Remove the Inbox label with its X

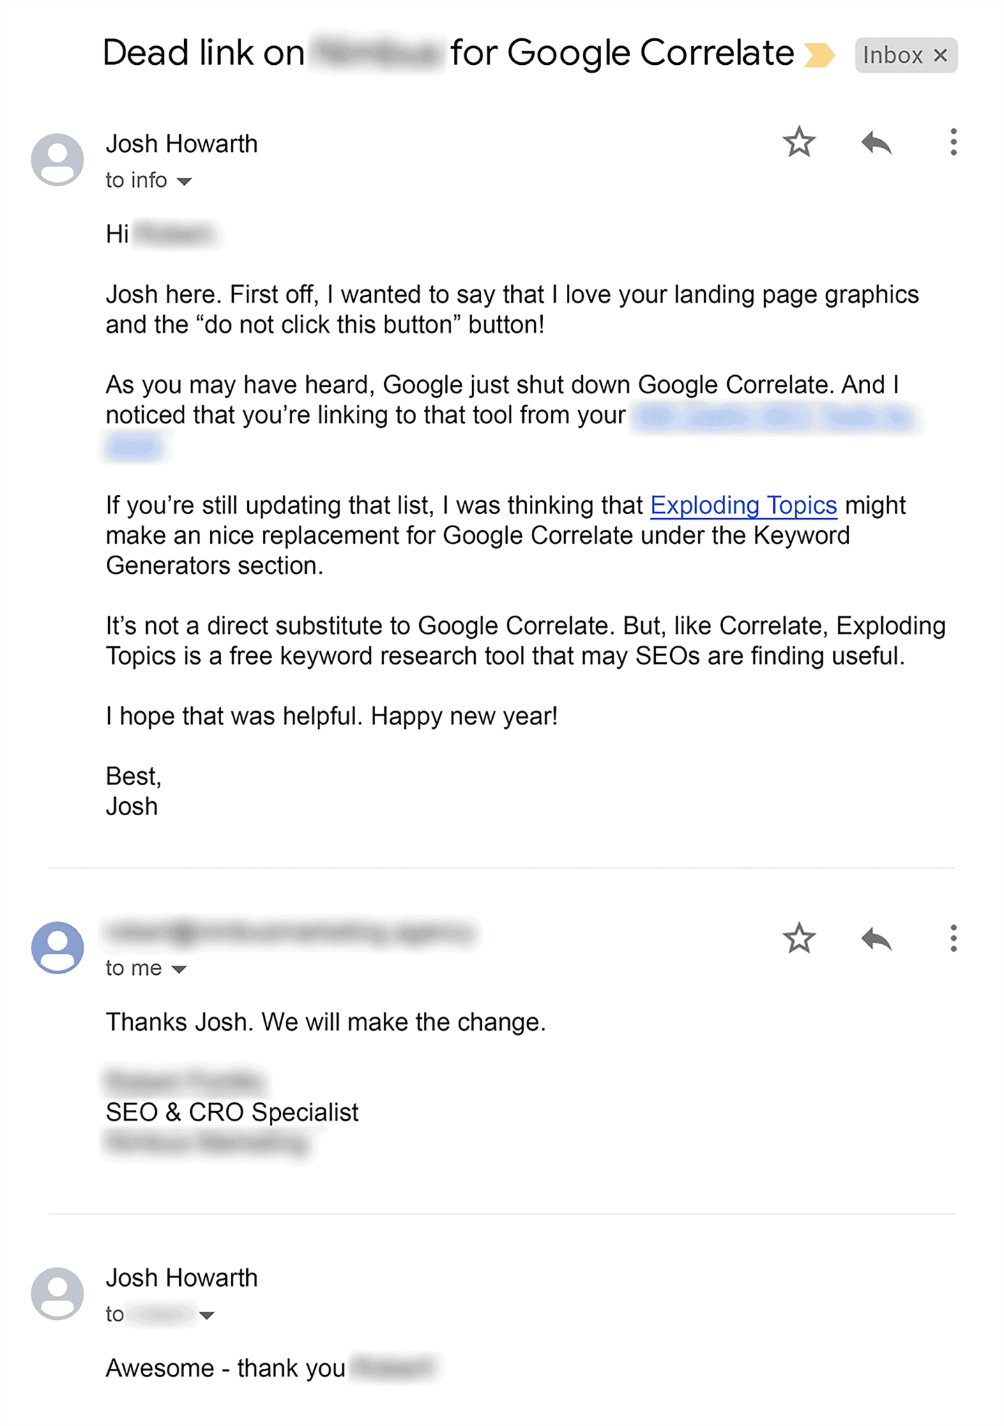941,55
